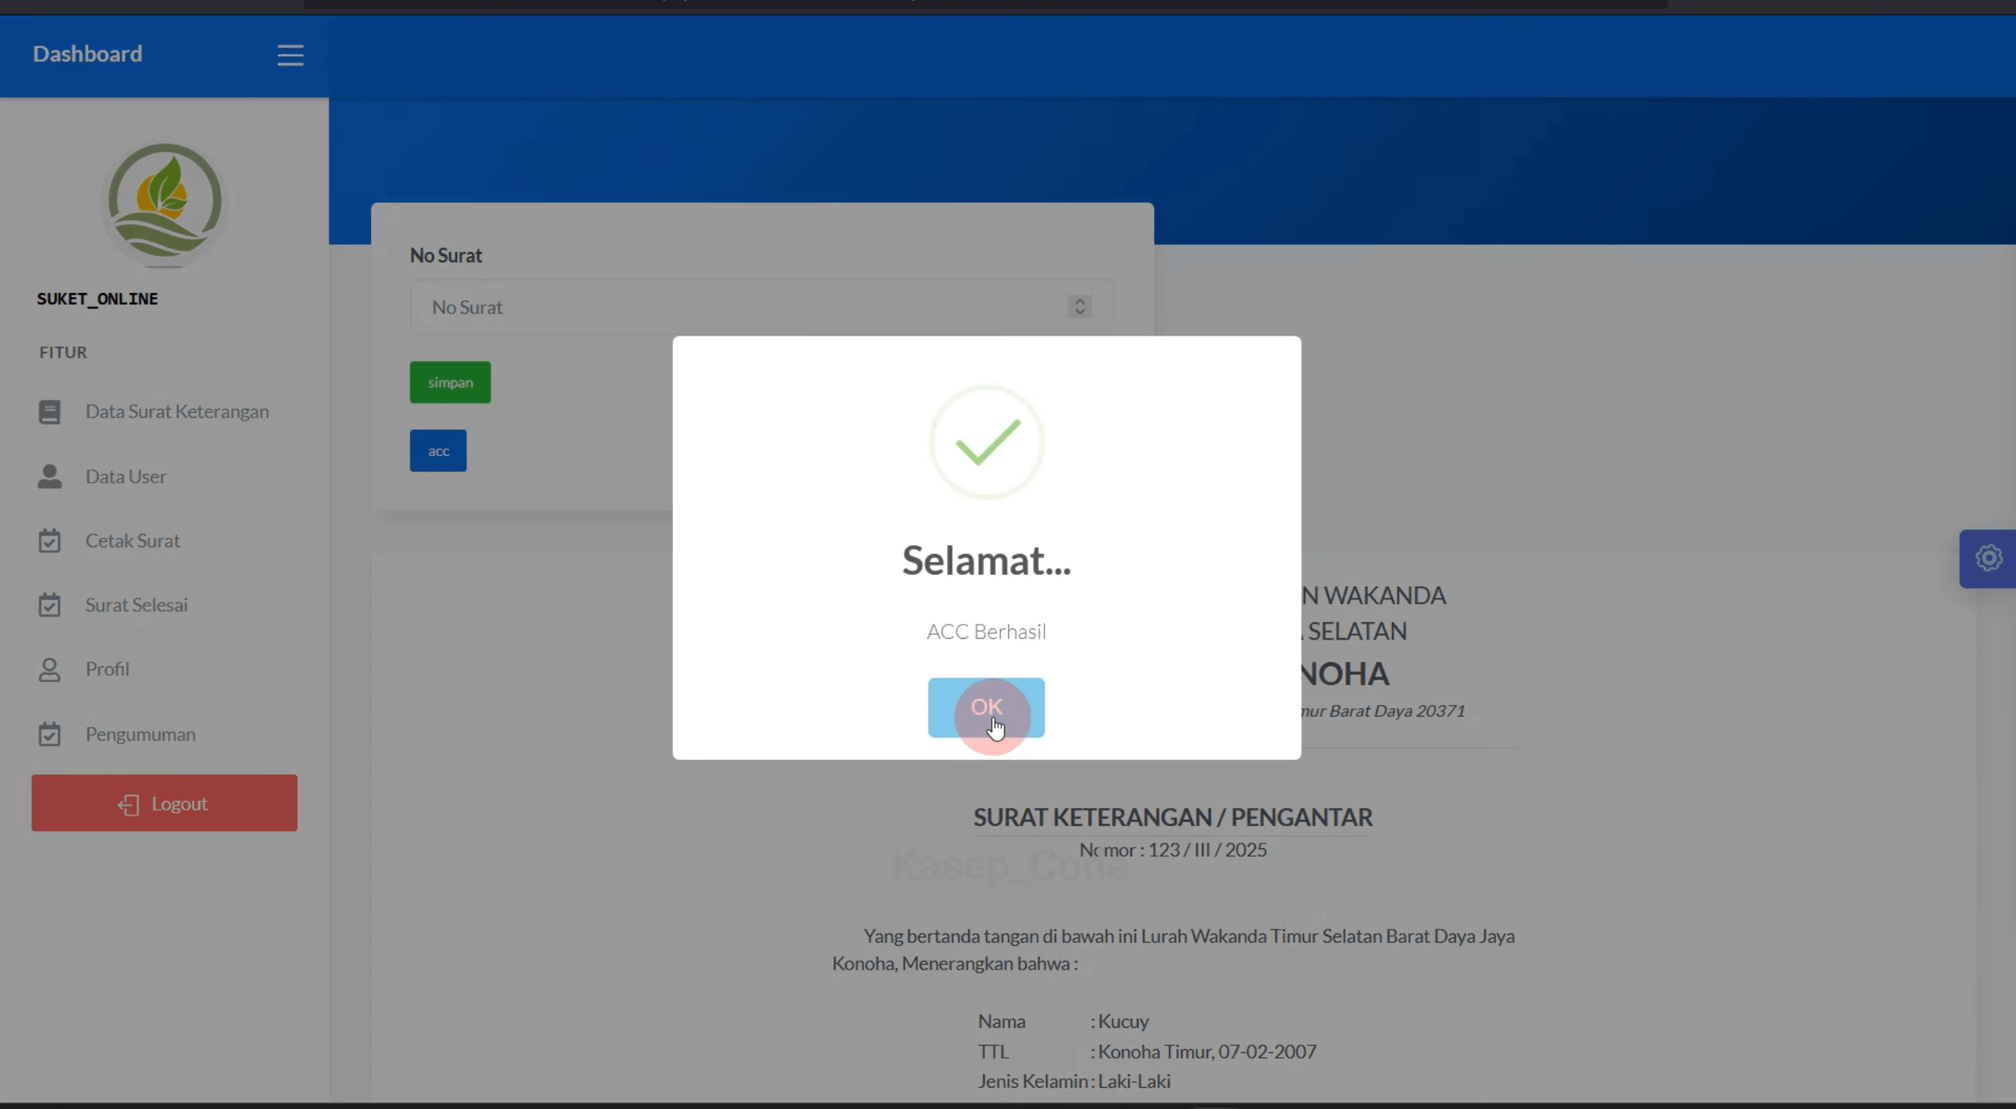Screen dimensions: 2016x1109
Task: Click the Data Surat Keterangan book icon
Action: [50, 412]
